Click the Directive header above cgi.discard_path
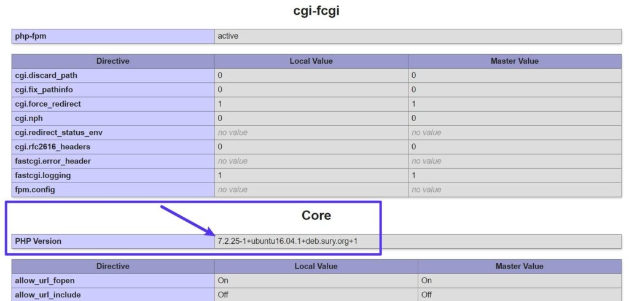The width and height of the screenshot is (629, 301). [x=113, y=61]
